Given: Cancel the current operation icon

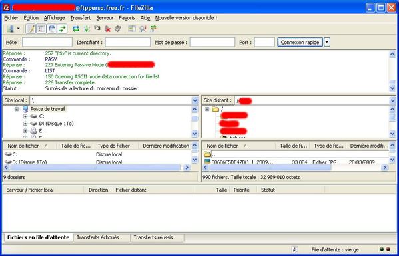Looking at the screenshot, I should tap(97, 28).
